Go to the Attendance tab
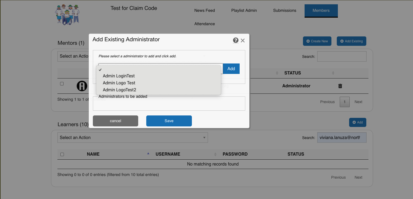Image resolution: width=413 pixels, height=199 pixels. pyautogui.click(x=204, y=24)
